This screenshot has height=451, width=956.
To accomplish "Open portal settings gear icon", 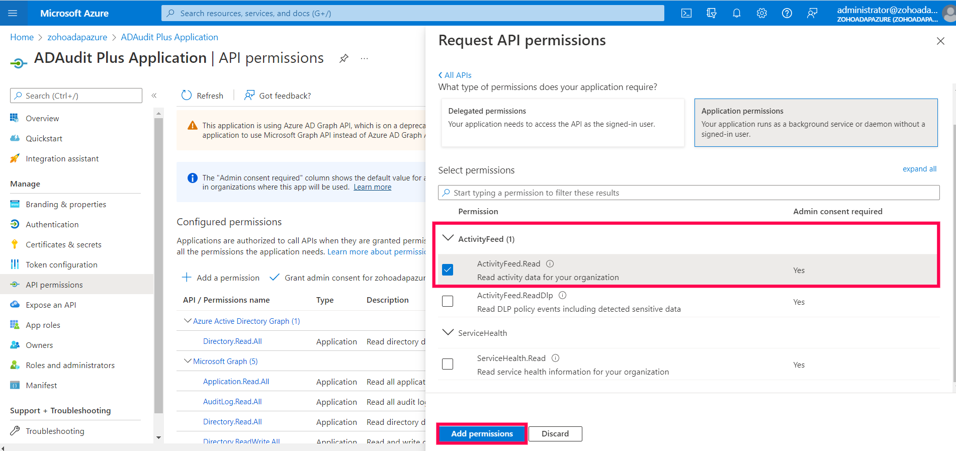I will 761,13.
